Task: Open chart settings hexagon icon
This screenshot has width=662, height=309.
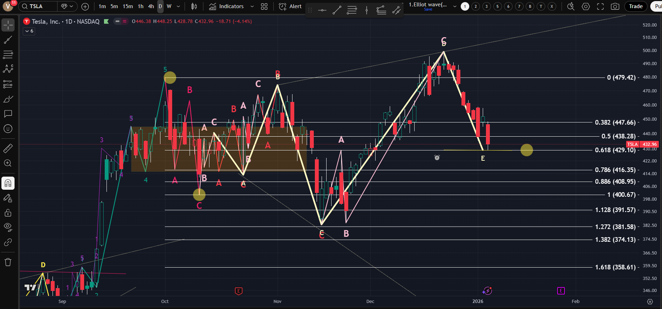Action: point(586,6)
